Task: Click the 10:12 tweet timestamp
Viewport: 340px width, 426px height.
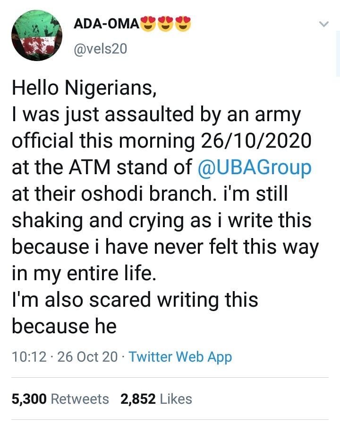Action: coord(30,356)
